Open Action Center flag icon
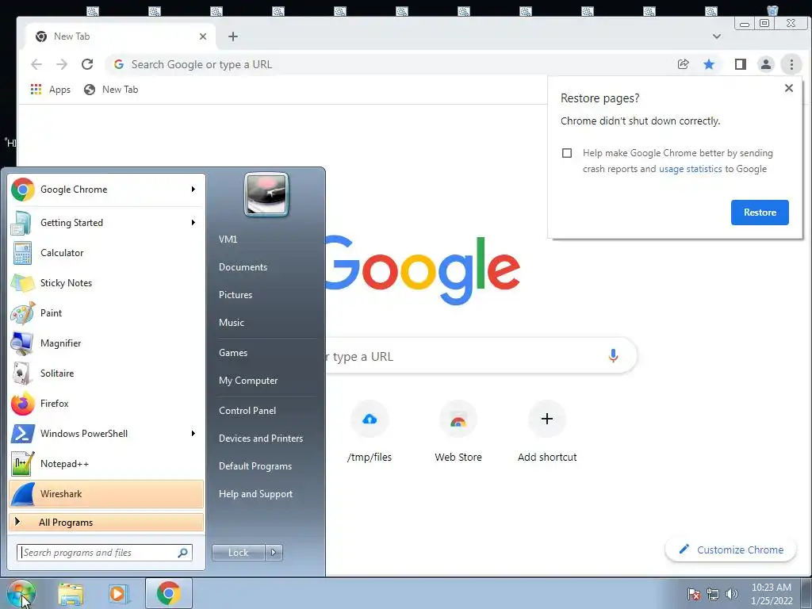The image size is (812, 609). pyautogui.click(x=694, y=594)
